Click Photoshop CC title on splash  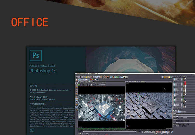coord(43,71)
